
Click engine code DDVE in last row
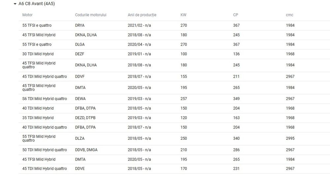click(x=80, y=169)
